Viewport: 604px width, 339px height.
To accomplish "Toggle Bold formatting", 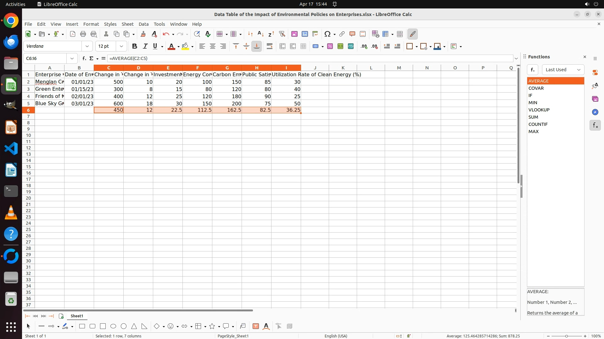I will (x=135, y=46).
